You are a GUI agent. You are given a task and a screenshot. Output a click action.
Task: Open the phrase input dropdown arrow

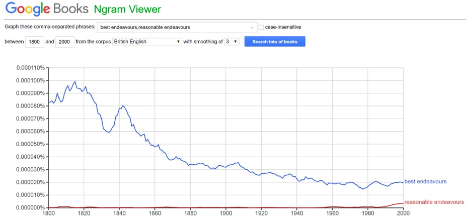[252, 28]
